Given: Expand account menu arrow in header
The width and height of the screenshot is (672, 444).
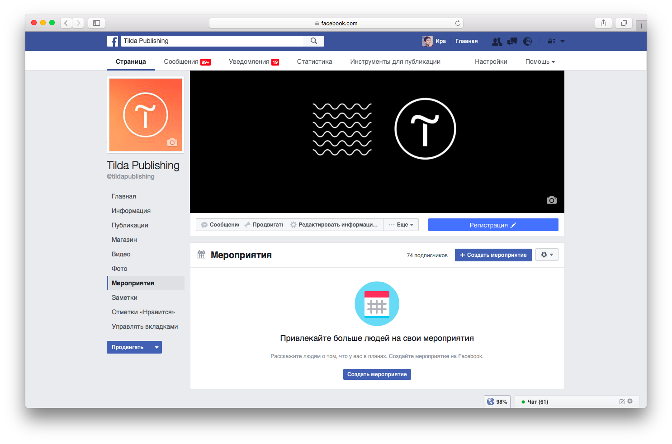Looking at the screenshot, I should coord(563,41).
